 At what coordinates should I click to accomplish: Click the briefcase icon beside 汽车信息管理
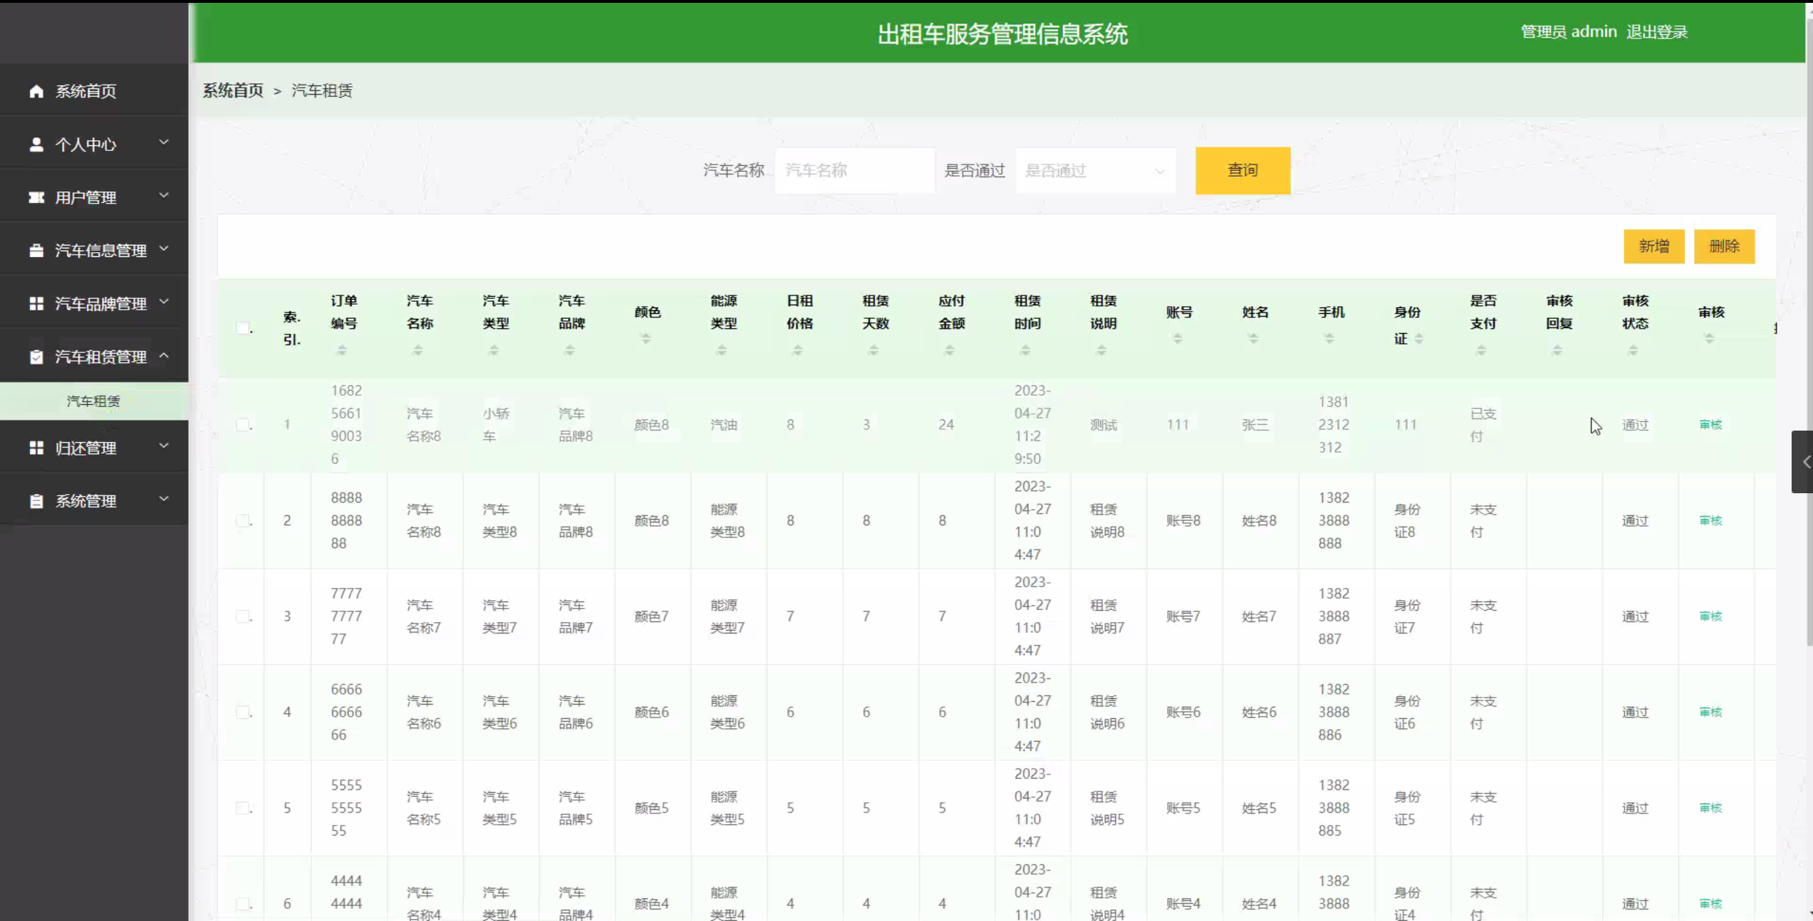[36, 251]
